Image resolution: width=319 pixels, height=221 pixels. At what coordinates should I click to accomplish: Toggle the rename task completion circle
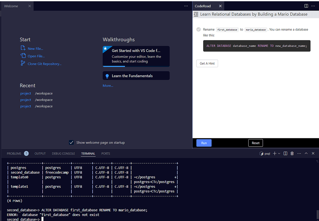[198, 29]
